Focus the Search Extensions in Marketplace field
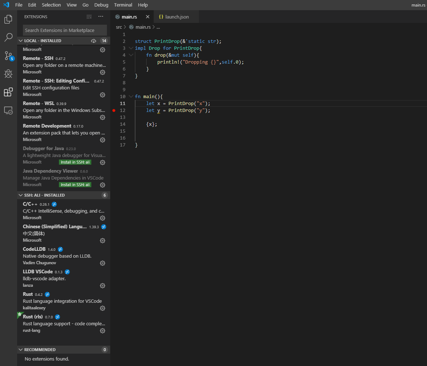 pyautogui.click(x=65, y=30)
